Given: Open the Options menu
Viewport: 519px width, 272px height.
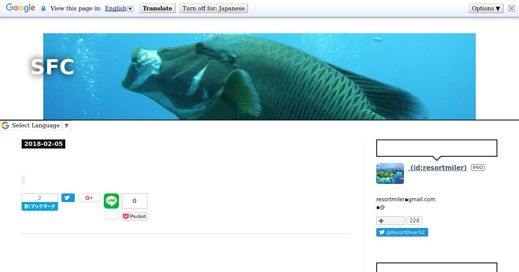Looking at the screenshot, I should point(486,8).
